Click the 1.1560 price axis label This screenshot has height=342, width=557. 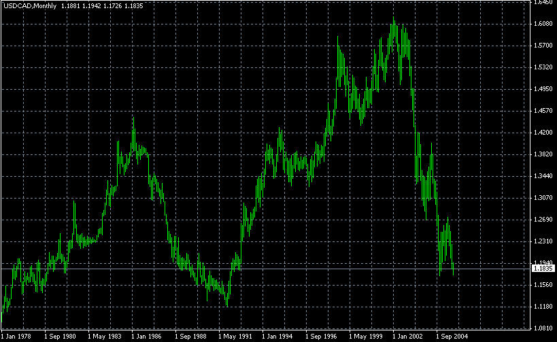[543, 285]
